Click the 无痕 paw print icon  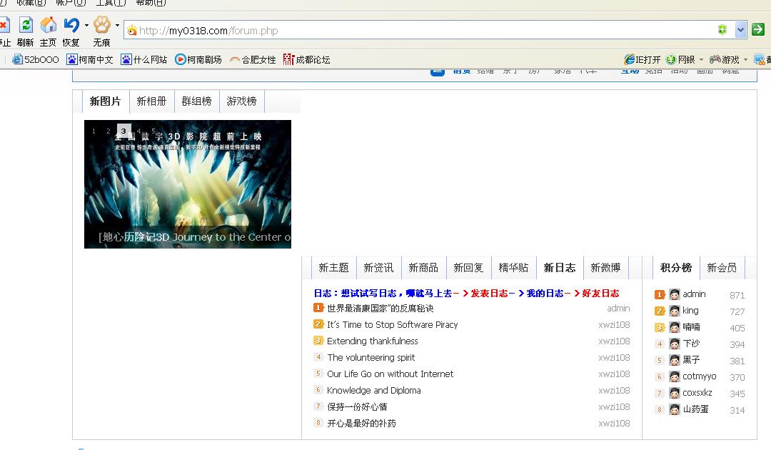pos(102,24)
